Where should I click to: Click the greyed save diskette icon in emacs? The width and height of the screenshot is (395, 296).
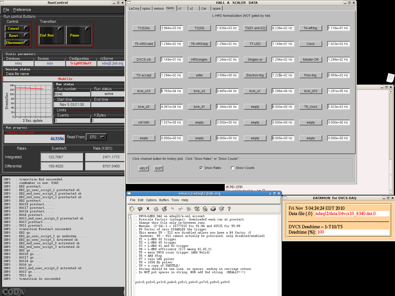(x=156, y=209)
